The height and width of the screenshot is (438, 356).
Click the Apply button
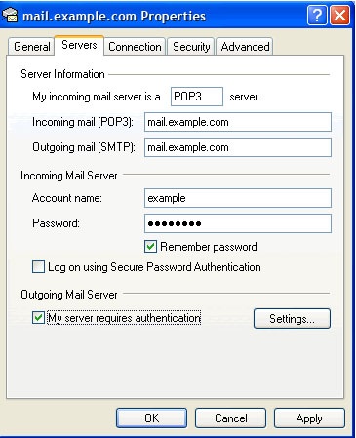[x=309, y=418]
